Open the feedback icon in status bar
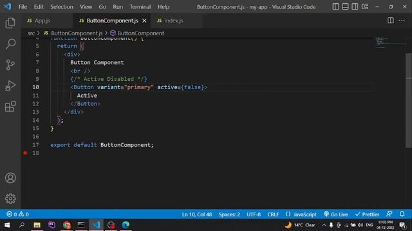 click(389, 214)
